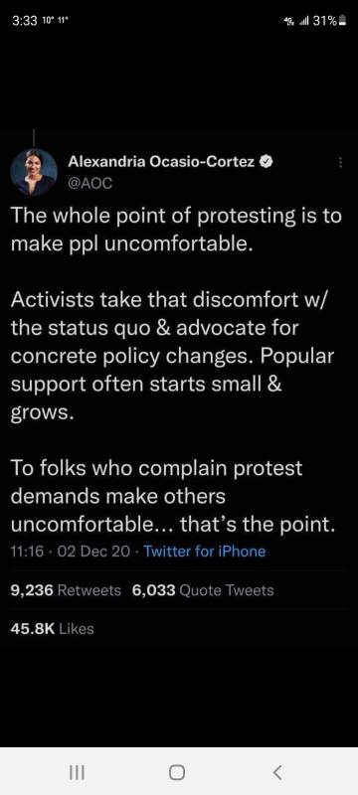The width and height of the screenshot is (358, 795).
Task: Open the @AOC handle link
Action: tap(89, 184)
